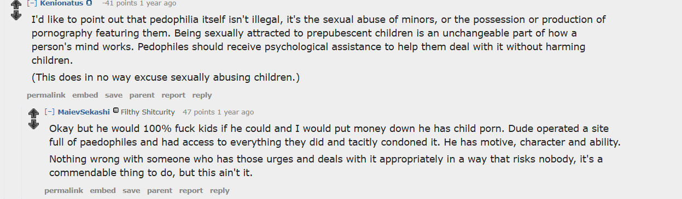682x199 pixels.
Task: Downvote Kenionatus's comment
Action: (16, 15)
